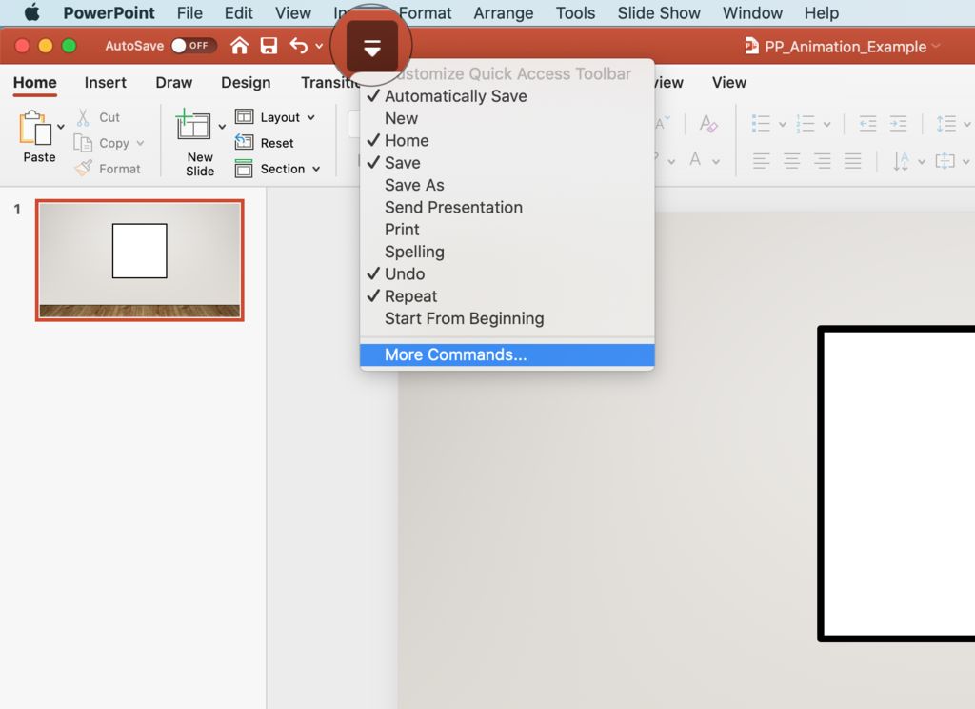Click the Copy icon

click(83, 143)
